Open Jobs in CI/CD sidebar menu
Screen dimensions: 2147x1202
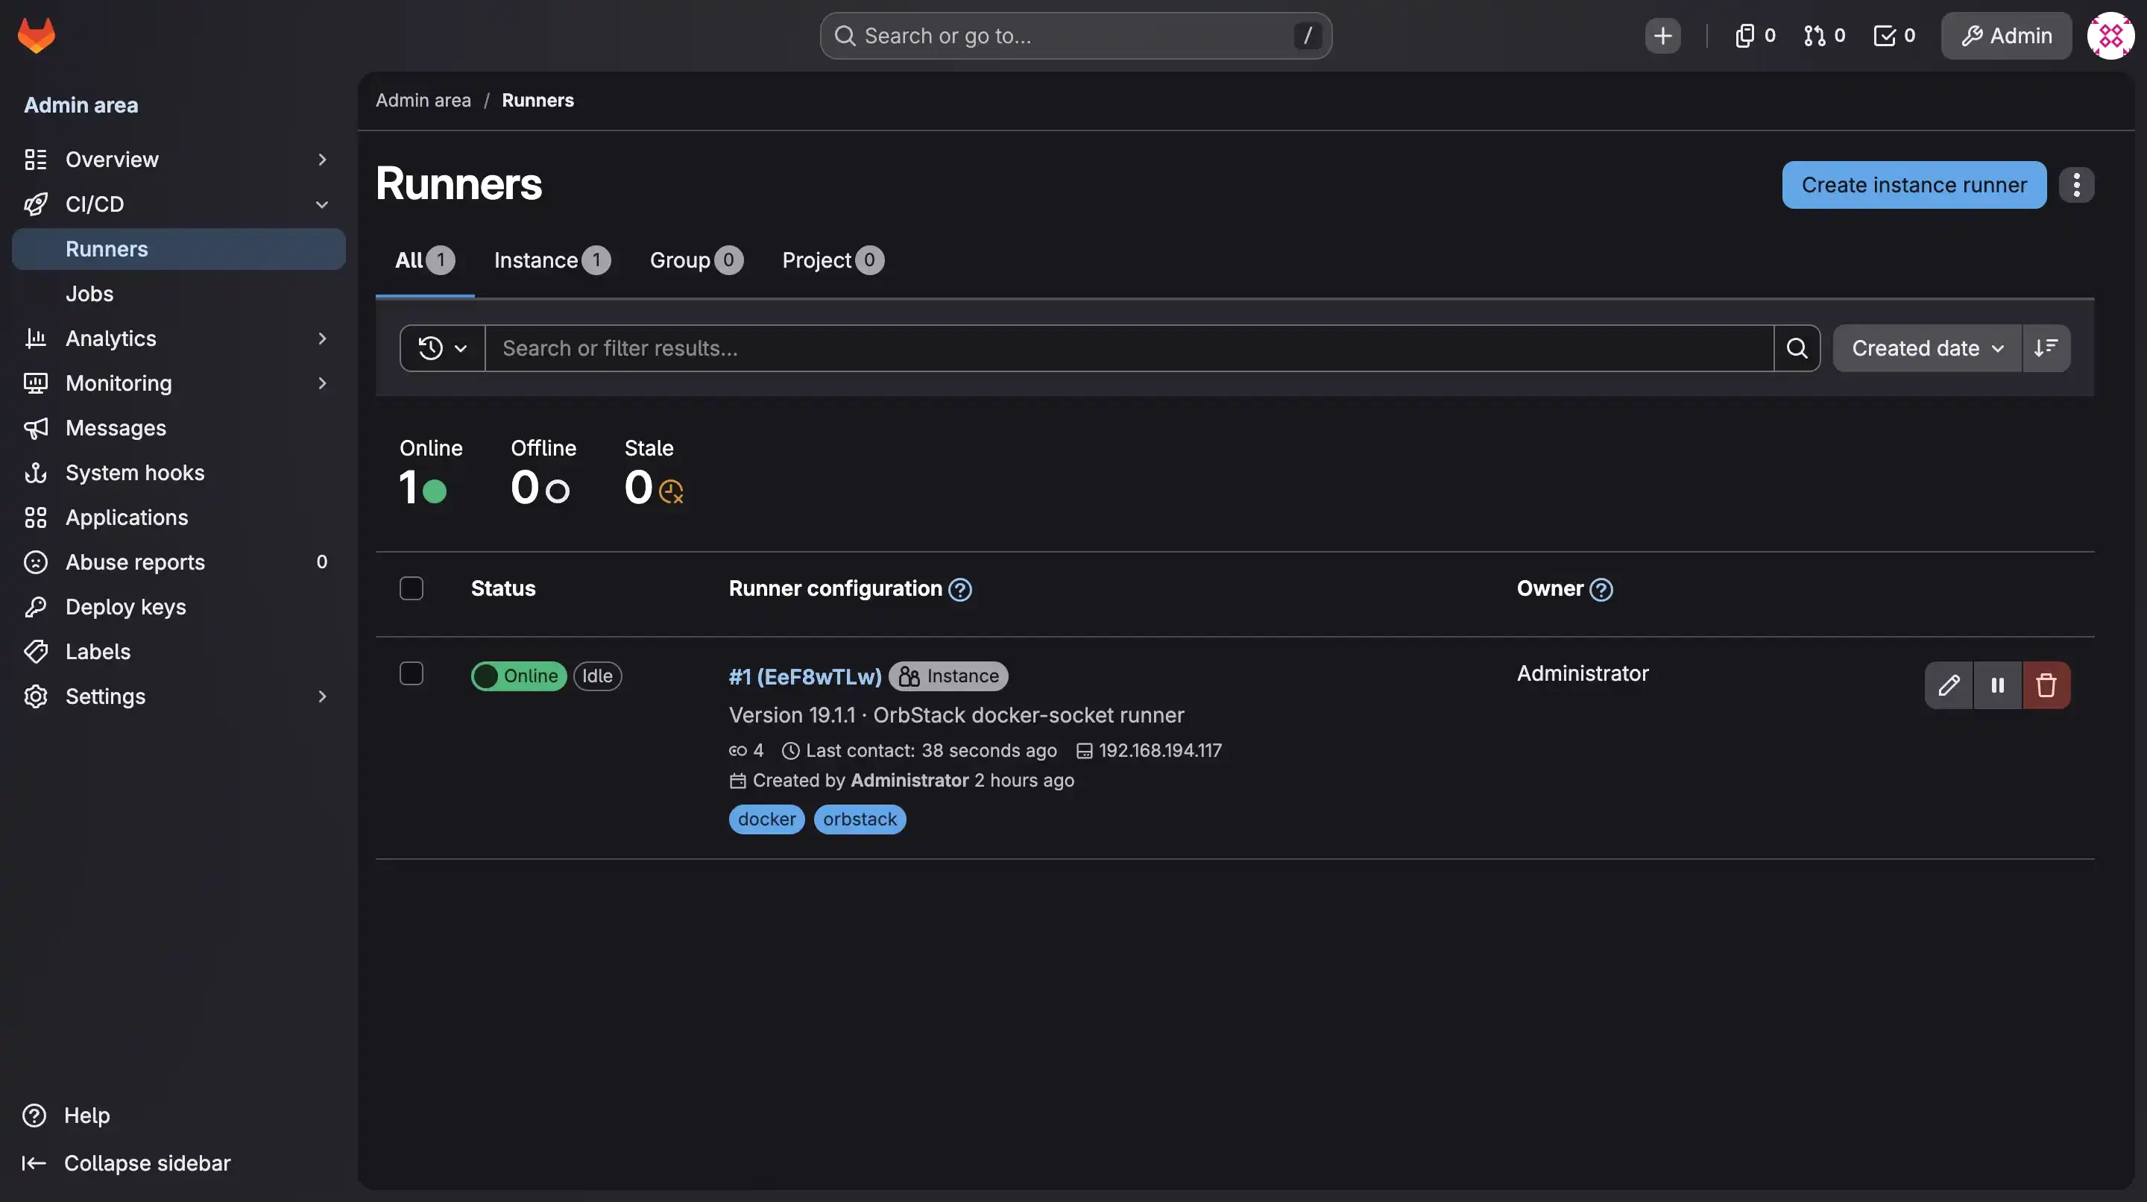pyautogui.click(x=178, y=295)
